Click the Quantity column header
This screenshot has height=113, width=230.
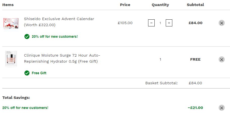(160, 5)
